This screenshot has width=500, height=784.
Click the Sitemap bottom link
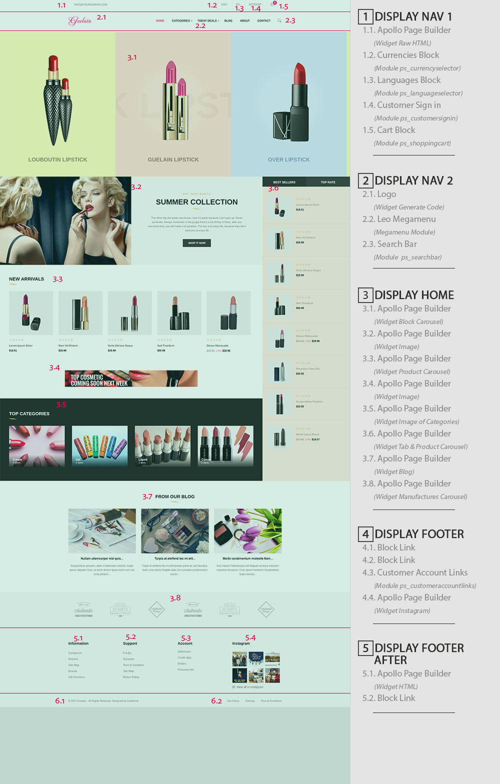coord(250,701)
